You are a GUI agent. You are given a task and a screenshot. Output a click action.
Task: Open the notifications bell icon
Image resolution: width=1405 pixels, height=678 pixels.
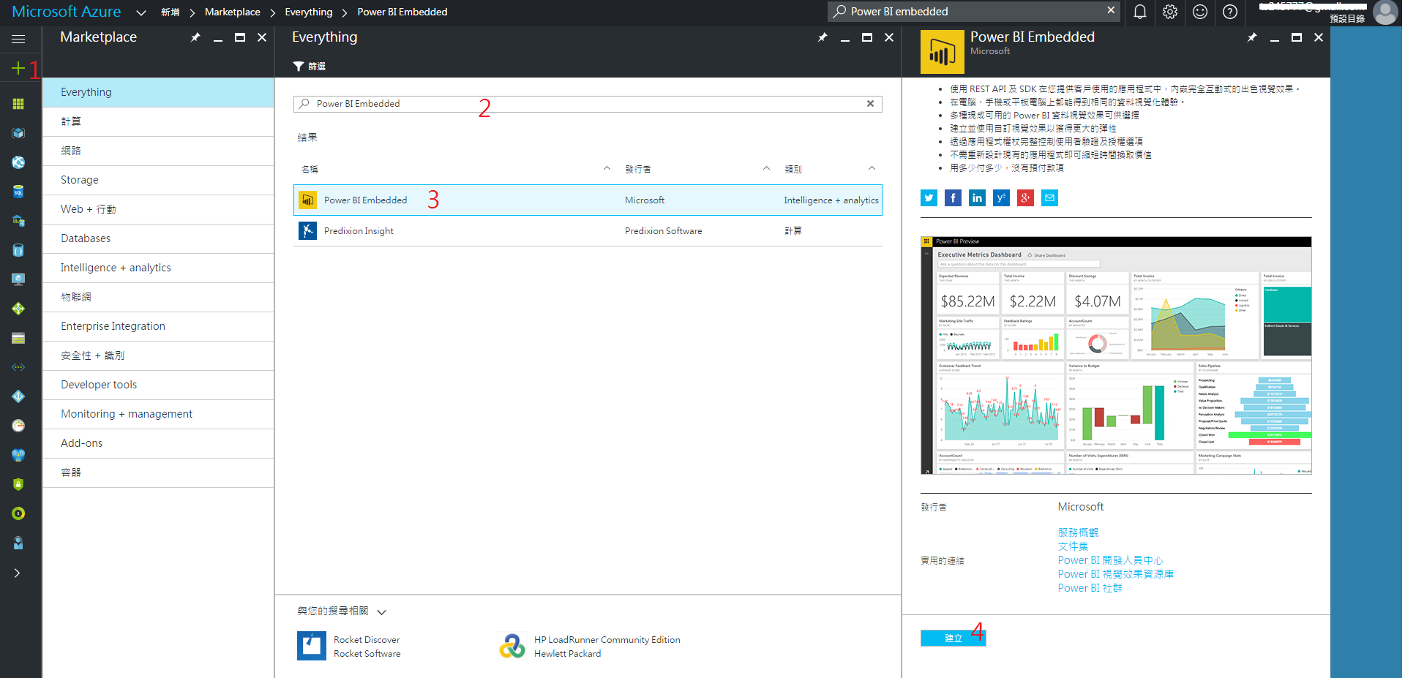click(x=1139, y=12)
